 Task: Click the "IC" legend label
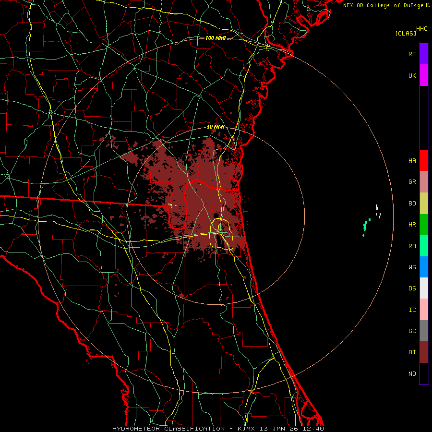(x=412, y=310)
